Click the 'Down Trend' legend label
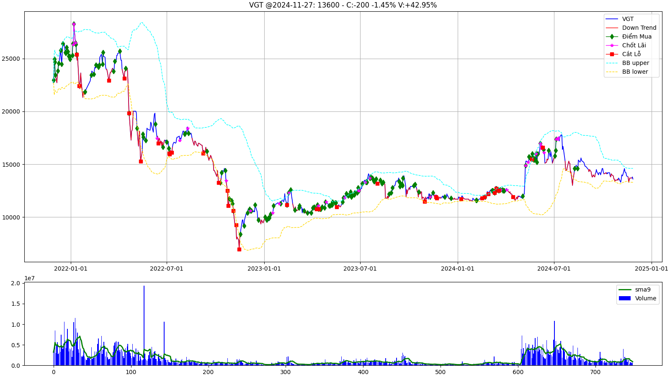 (x=639, y=28)
